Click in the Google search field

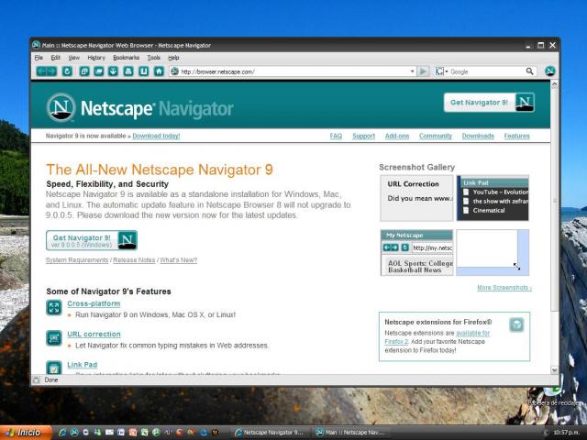coord(486,71)
